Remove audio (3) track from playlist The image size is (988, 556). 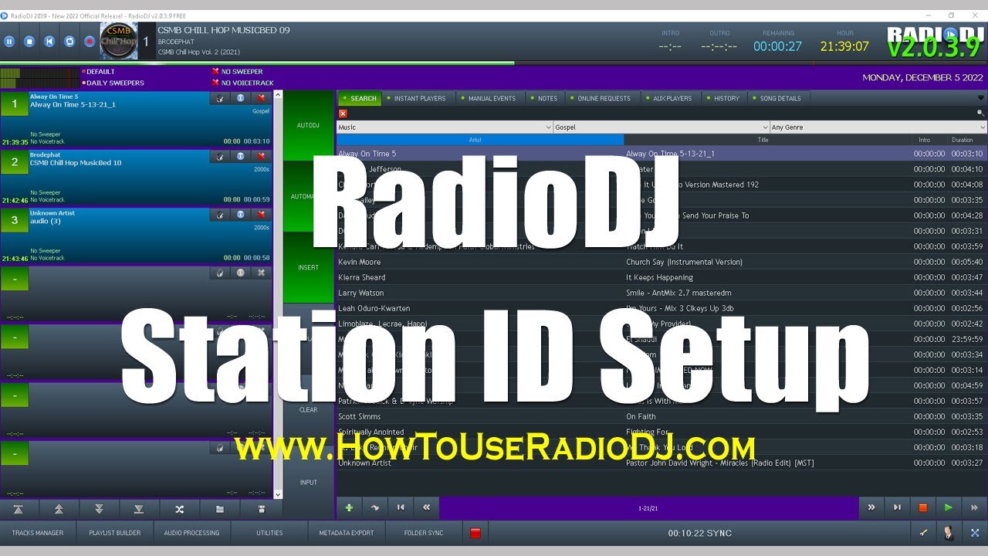(261, 214)
